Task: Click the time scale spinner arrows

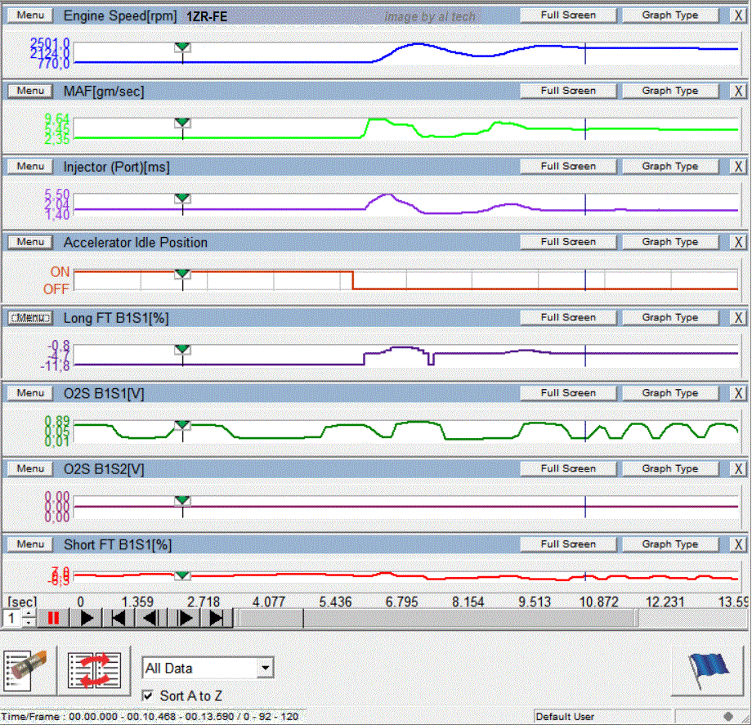Action: pyautogui.click(x=29, y=619)
